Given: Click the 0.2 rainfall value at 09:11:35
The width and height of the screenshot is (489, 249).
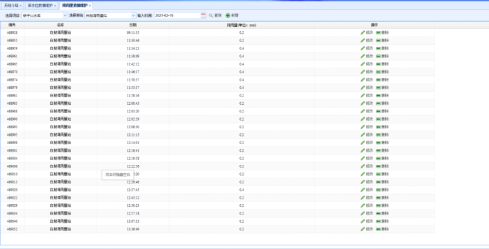Looking at the screenshot, I should point(241,32).
